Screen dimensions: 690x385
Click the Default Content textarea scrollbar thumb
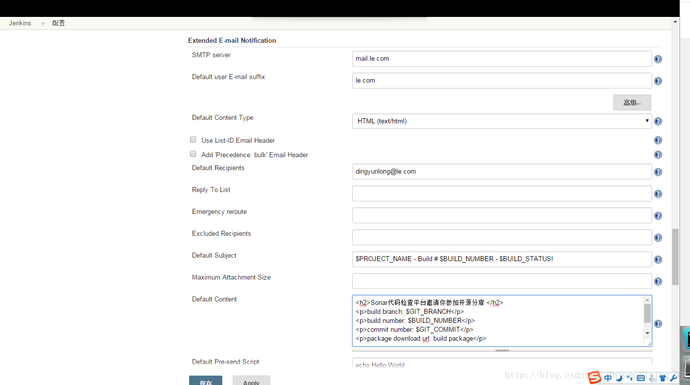pos(647,313)
